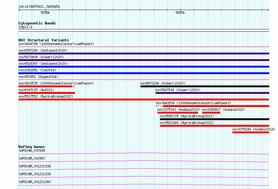Select the red esv3643535 variant bar

tap(46, 86)
